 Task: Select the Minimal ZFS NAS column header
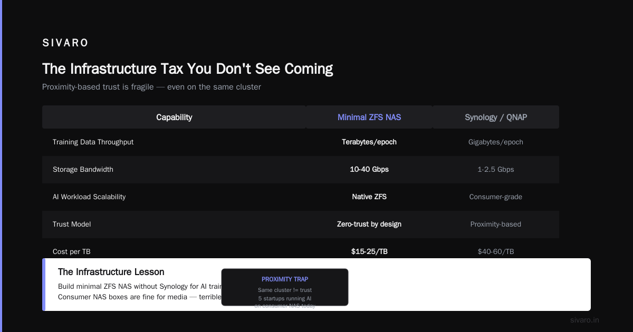point(369,117)
